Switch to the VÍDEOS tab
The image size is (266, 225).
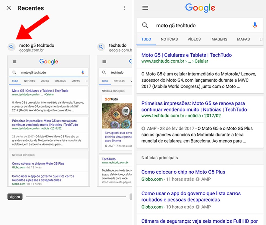pos(194,39)
